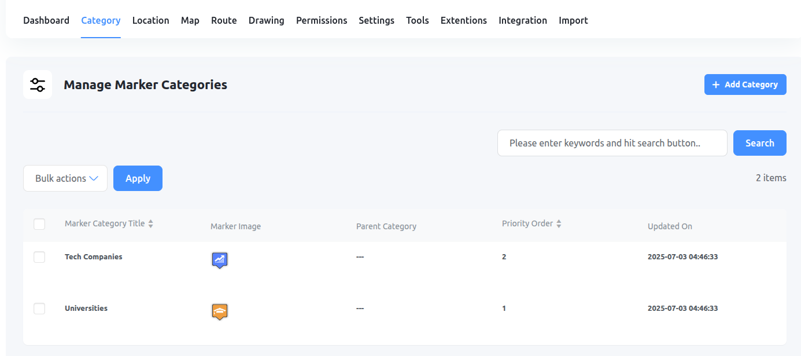Switch to the Import tab

tap(573, 20)
